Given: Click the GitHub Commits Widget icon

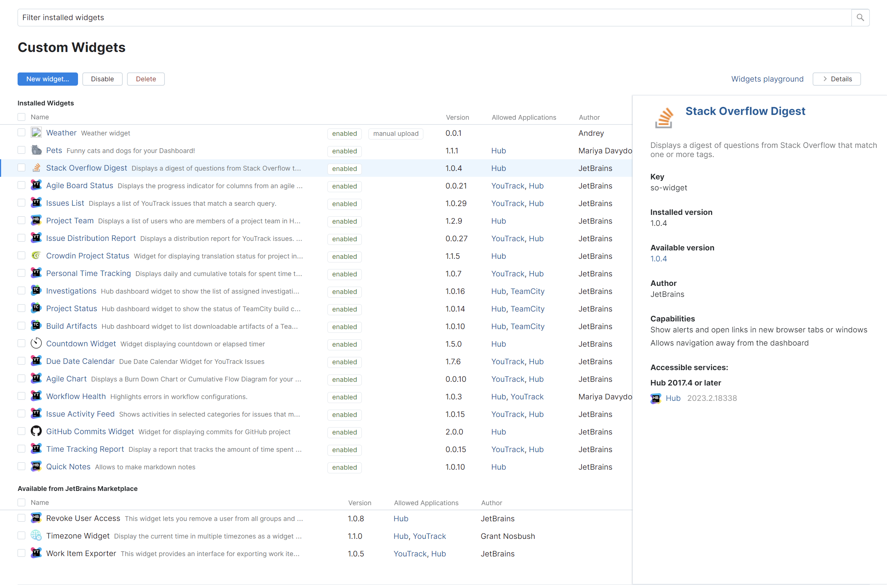Looking at the screenshot, I should click(36, 431).
